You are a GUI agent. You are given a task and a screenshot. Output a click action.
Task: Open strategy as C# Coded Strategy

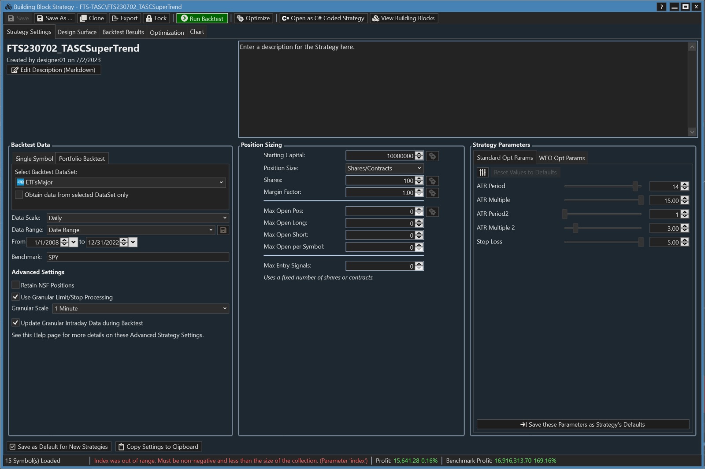pos(323,18)
